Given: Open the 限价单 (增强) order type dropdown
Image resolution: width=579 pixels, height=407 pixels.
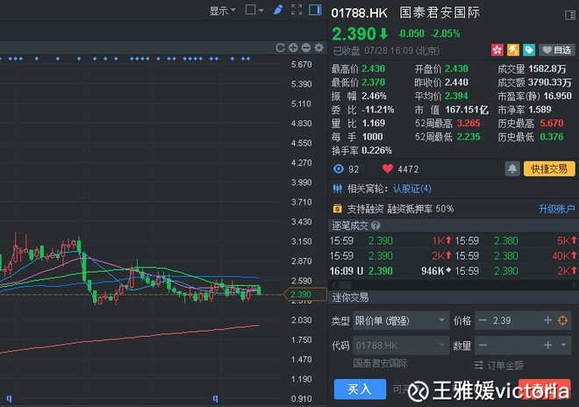Looking at the screenshot, I should point(401,320).
